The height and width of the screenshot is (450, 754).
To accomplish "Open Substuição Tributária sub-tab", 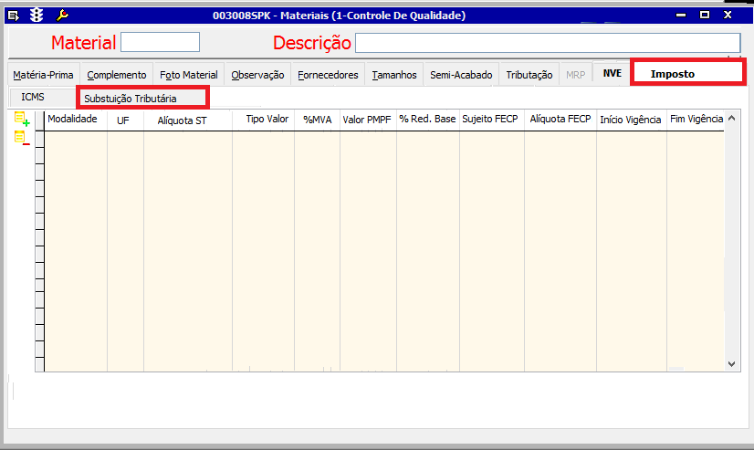I will [x=142, y=98].
